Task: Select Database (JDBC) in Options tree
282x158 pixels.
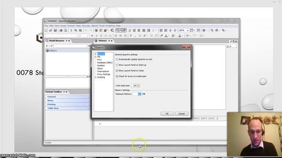Action: tap(105, 62)
